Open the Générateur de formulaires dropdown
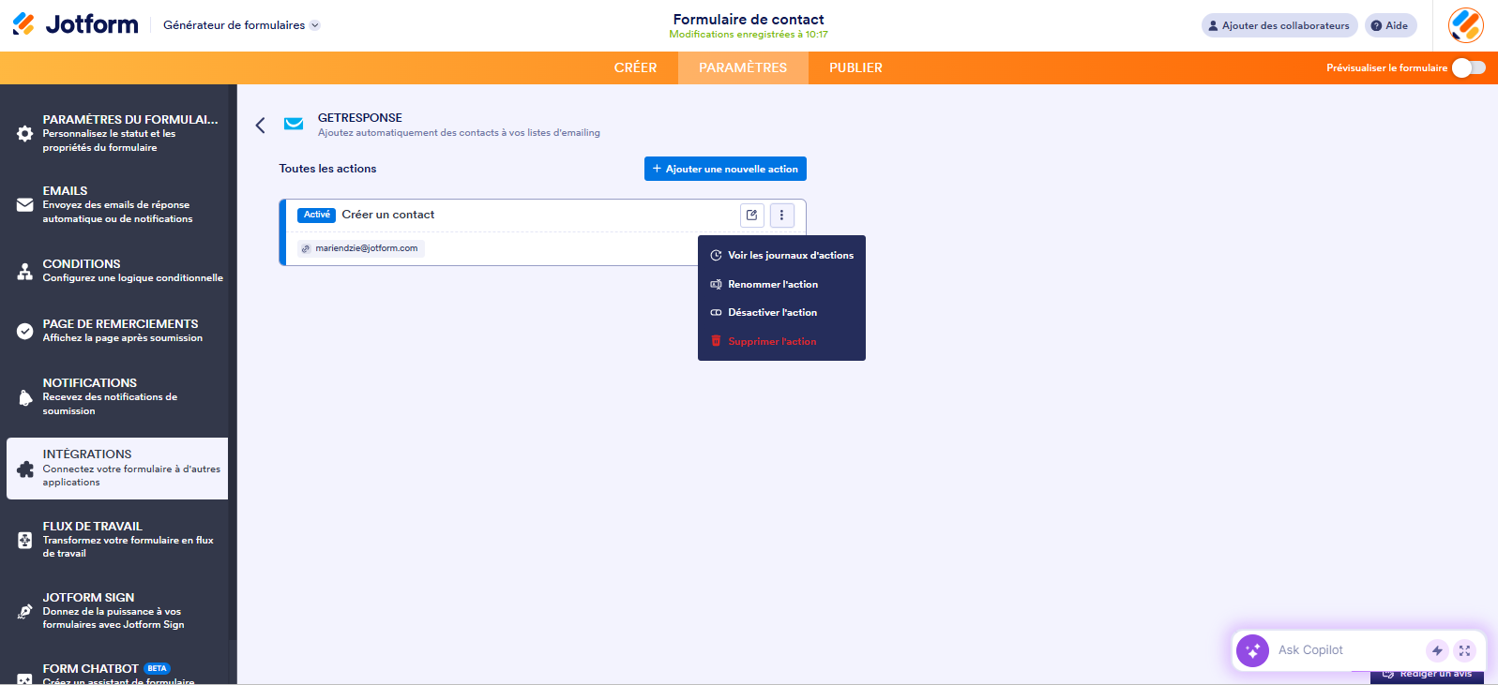The width and height of the screenshot is (1498, 685). tap(241, 25)
